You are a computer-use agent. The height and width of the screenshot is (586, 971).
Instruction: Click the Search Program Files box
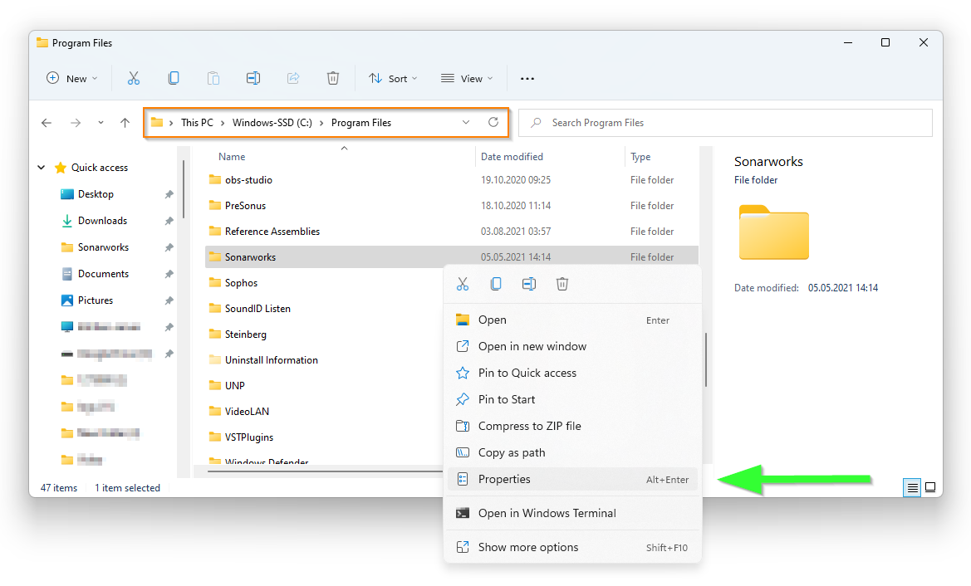[x=725, y=123]
